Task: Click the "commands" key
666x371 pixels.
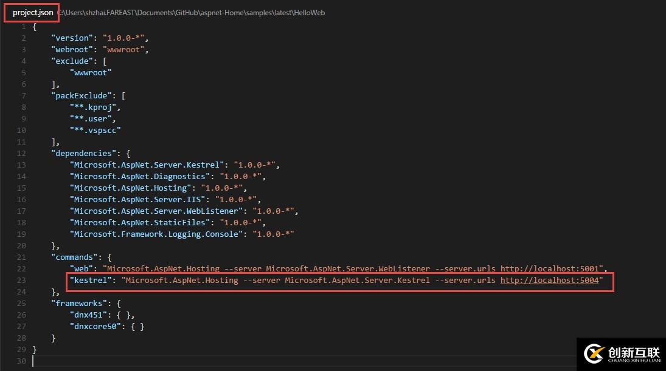Action: point(74,257)
